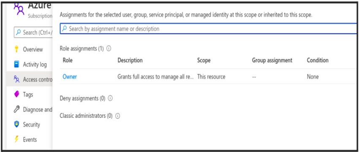The height and width of the screenshot is (152, 359).
Task: Click the Activity log book icon
Action: [x=16, y=64]
